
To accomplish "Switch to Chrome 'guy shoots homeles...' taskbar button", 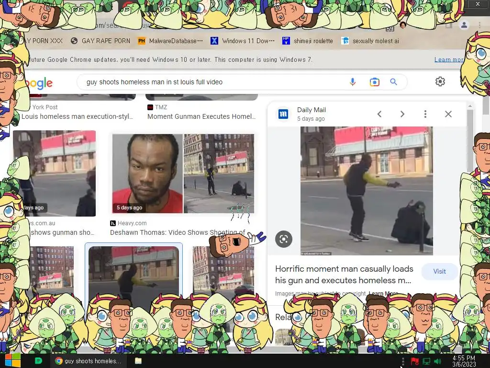I will (89, 361).
